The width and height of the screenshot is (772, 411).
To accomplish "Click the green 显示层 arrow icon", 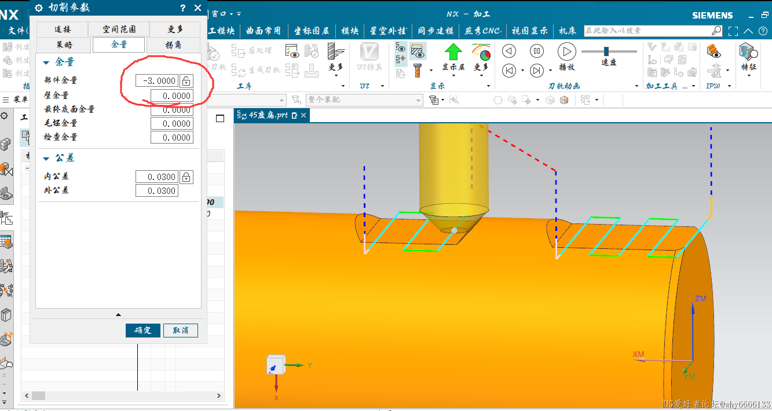I will (453, 52).
